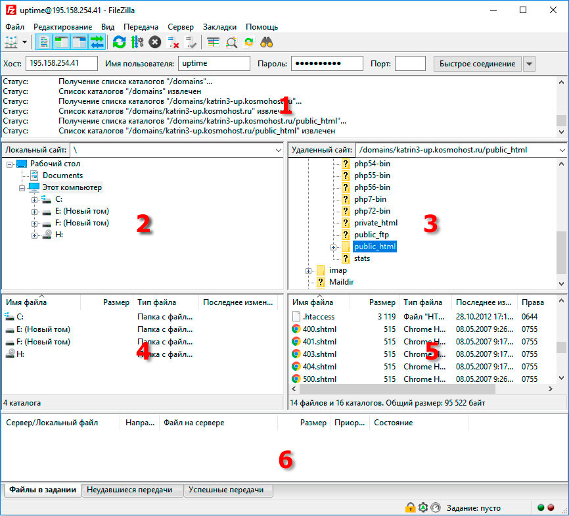The image size is (569, 516).
Task: Sort remote files by Размер column
Action: [x=375, y=302]
